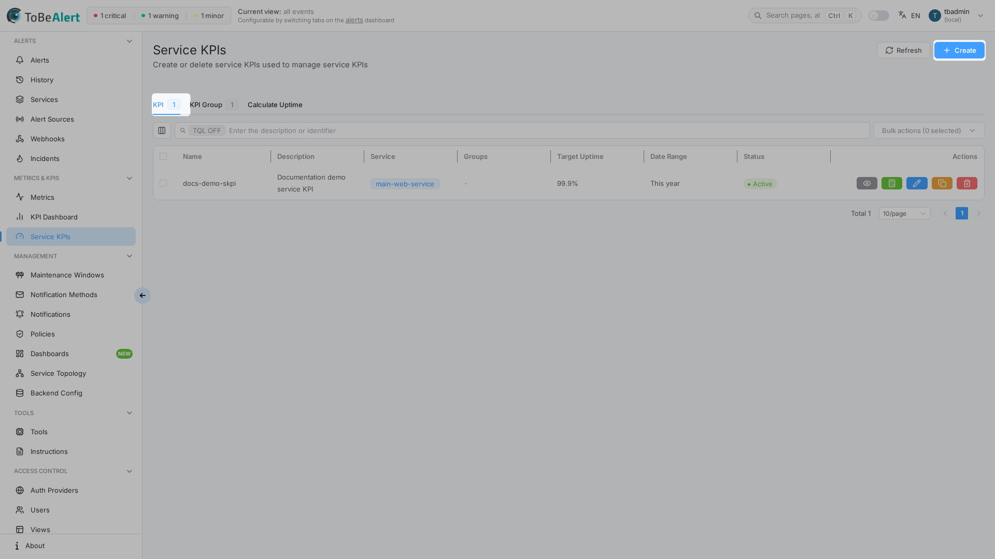The width and height of the screenshot is (995, 559).
Task: Go to pagination page 1
Action: click(961, 213)
